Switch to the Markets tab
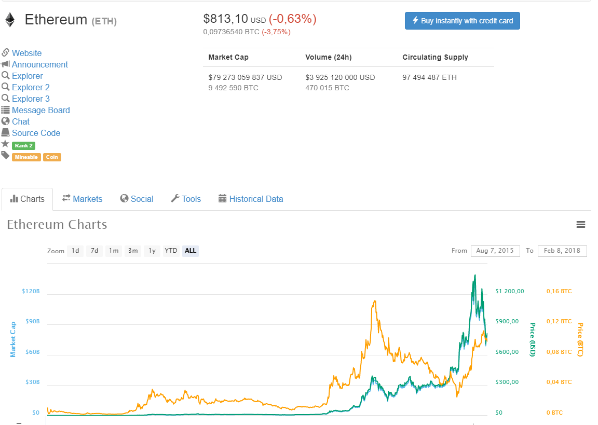 (x=82, y=199)
